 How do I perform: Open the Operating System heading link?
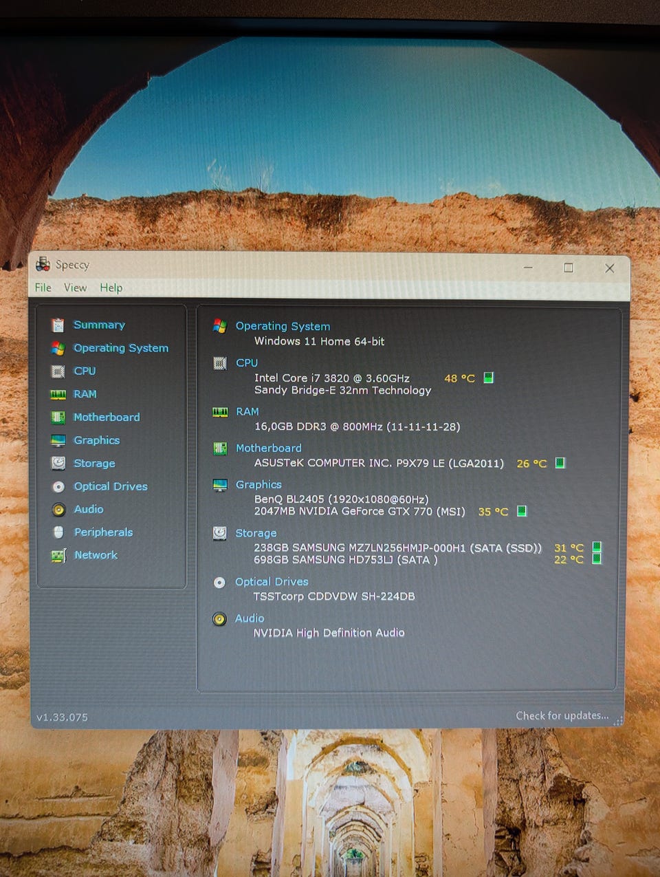(283, 326)
